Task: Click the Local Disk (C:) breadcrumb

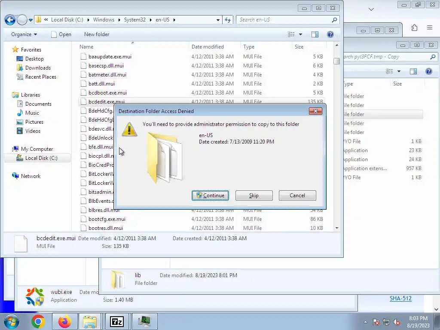Action: pyautogui.click(x=67, y=20)
